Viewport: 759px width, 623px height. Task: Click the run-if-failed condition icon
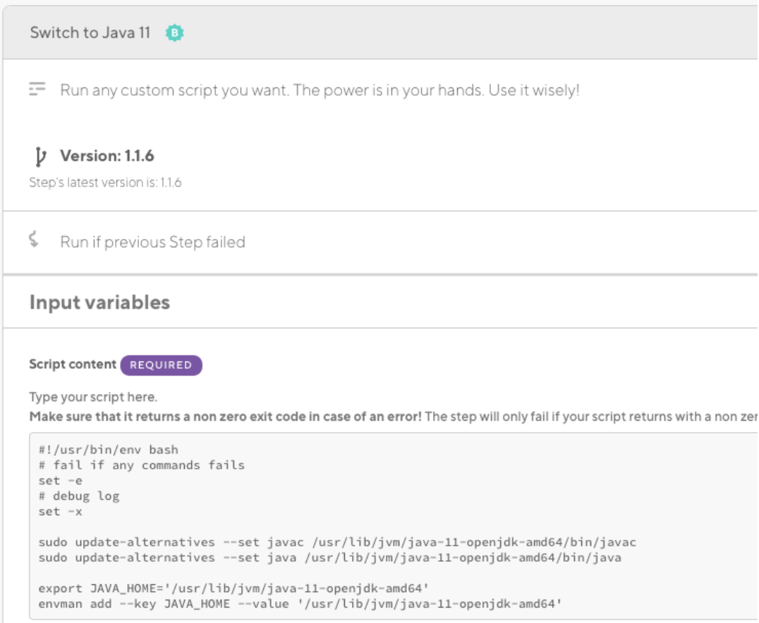pyautogui.click(x=34, y=241)
